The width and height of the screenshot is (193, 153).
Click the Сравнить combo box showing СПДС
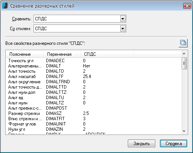[x=80, y=19]
